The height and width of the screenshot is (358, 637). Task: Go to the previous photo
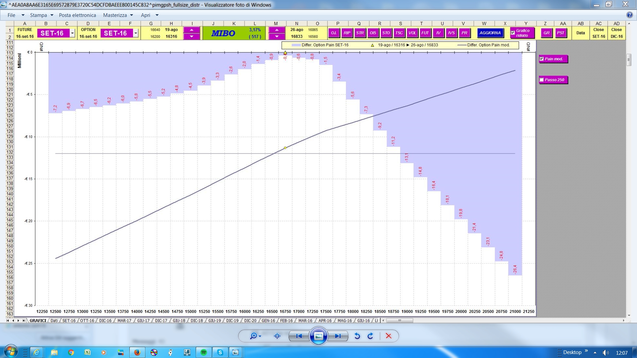pyautogui.click(x=299, y=336)
